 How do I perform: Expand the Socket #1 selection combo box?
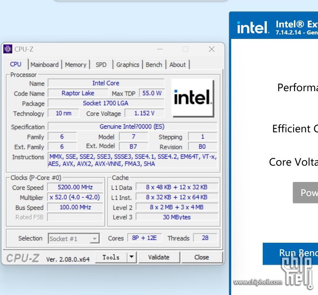(x=95, y=239)
